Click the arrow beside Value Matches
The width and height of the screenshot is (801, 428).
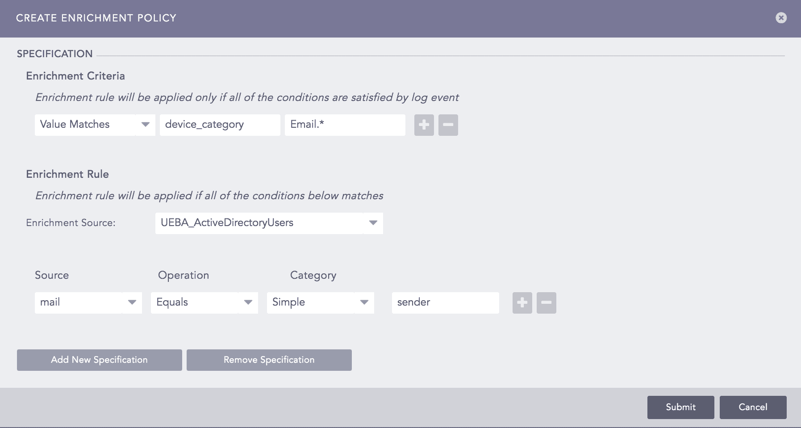coord(145,125)
